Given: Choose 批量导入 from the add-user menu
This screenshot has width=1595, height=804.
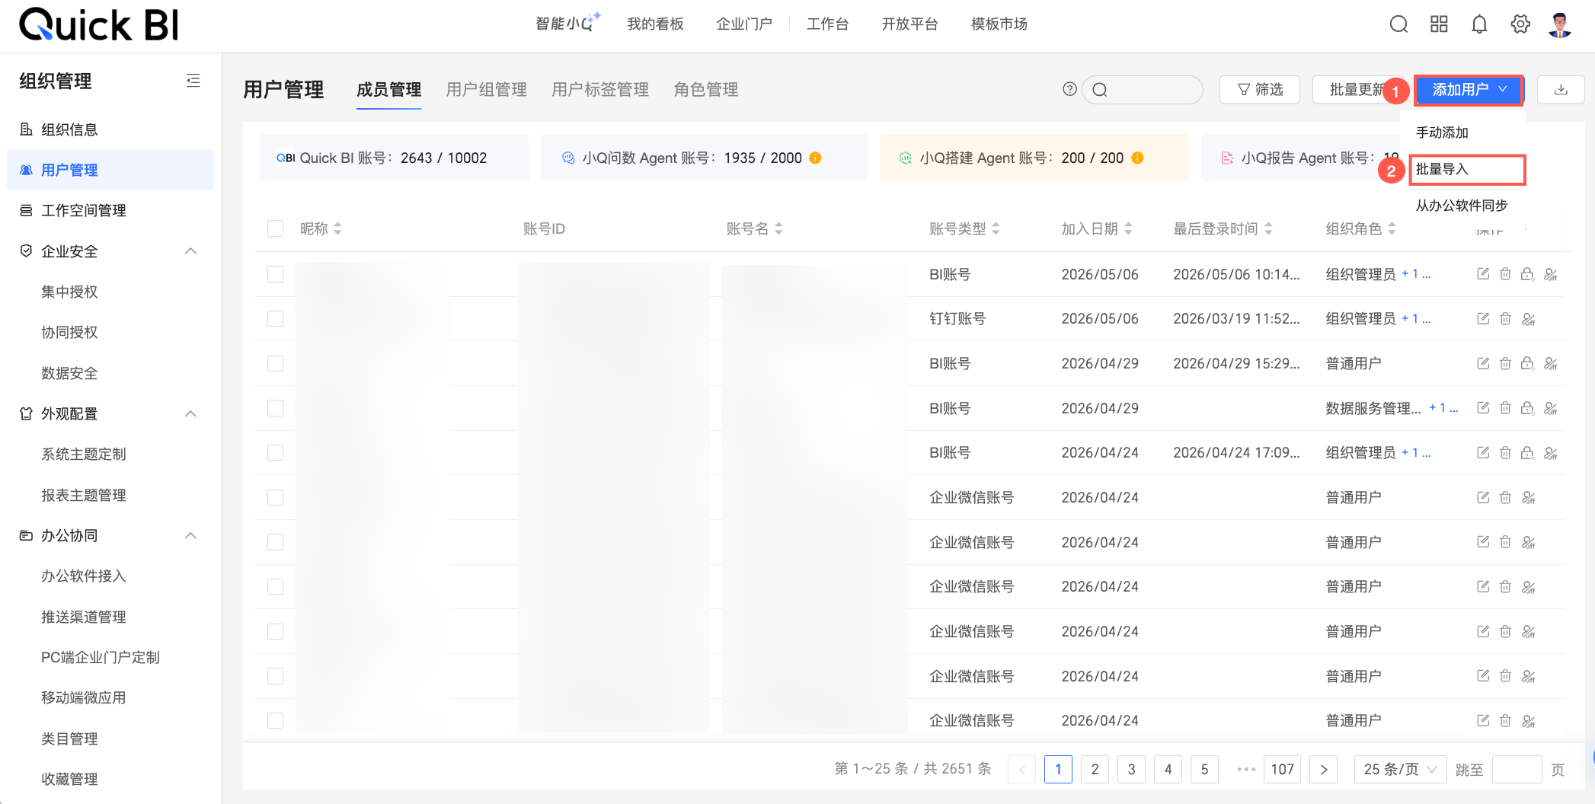Looking at the screenshot, I should (x=1466, y=169).
